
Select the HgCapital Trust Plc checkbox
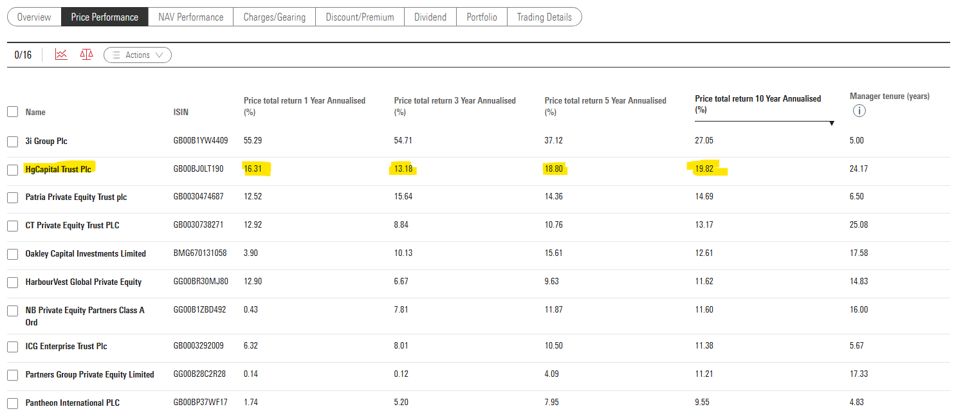(x=12, y=170)
